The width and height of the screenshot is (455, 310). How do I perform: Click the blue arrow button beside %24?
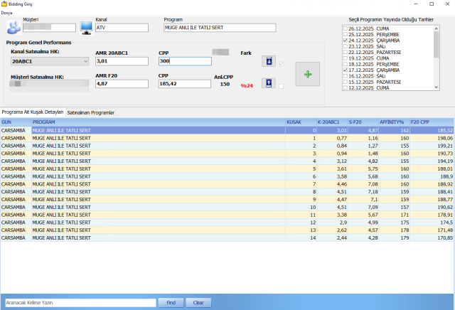click(x=269, y=84)
